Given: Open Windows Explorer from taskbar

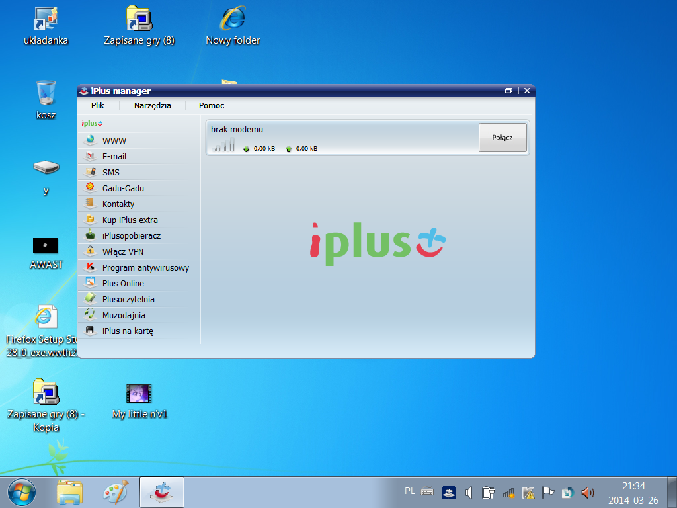Looking at the screenshot, I should click(x=69, y=492).
